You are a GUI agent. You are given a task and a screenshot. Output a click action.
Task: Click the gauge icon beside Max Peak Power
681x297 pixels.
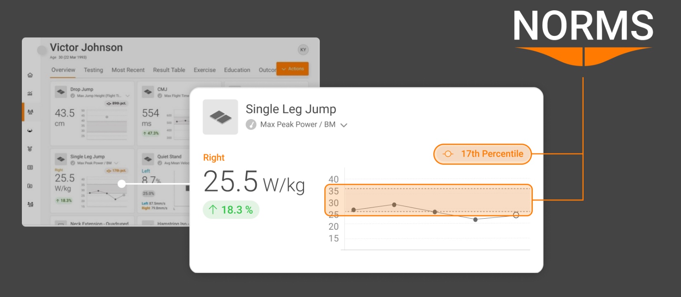point(251,125)
